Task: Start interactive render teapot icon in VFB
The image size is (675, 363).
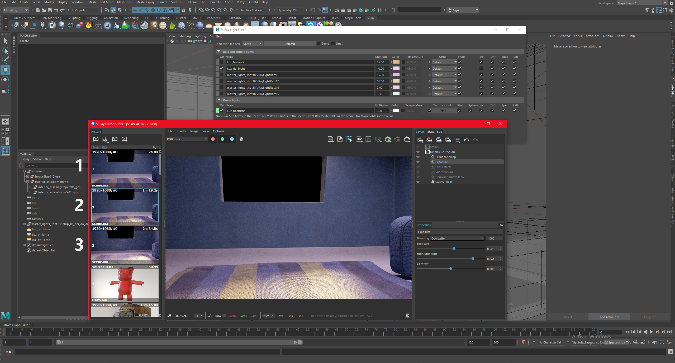Action: click(x=388, y=139)
